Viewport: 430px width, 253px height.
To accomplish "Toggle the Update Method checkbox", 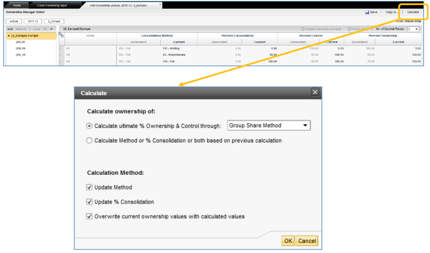I will [90, 188].
